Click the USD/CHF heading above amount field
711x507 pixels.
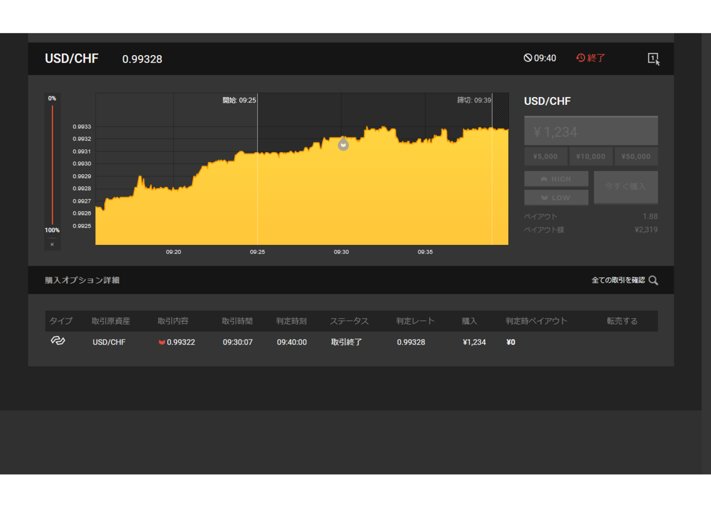pos(547,101)
